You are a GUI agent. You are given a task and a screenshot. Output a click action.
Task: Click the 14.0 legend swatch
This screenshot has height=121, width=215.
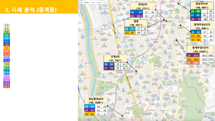point(7,67)
